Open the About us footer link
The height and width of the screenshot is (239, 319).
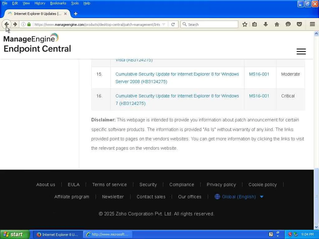point(45,185)
